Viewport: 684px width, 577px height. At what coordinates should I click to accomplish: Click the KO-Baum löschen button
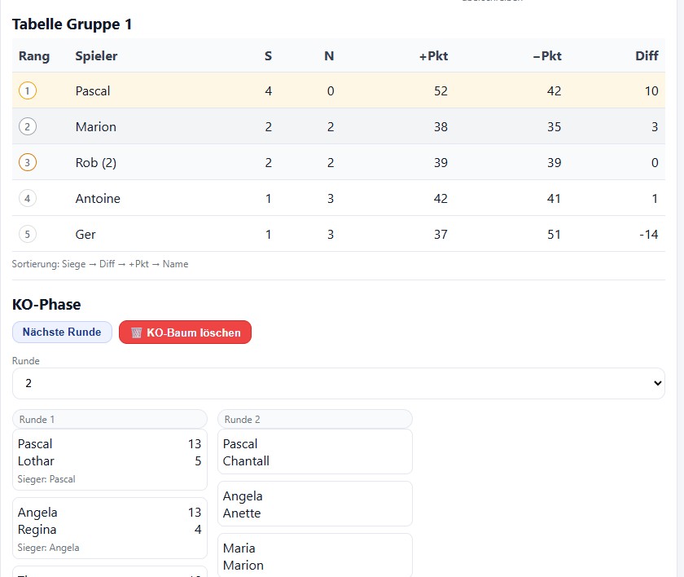pyautogui.click(x=185, y=332)
